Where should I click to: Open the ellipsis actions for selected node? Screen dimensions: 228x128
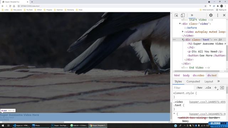coord(174,39)
